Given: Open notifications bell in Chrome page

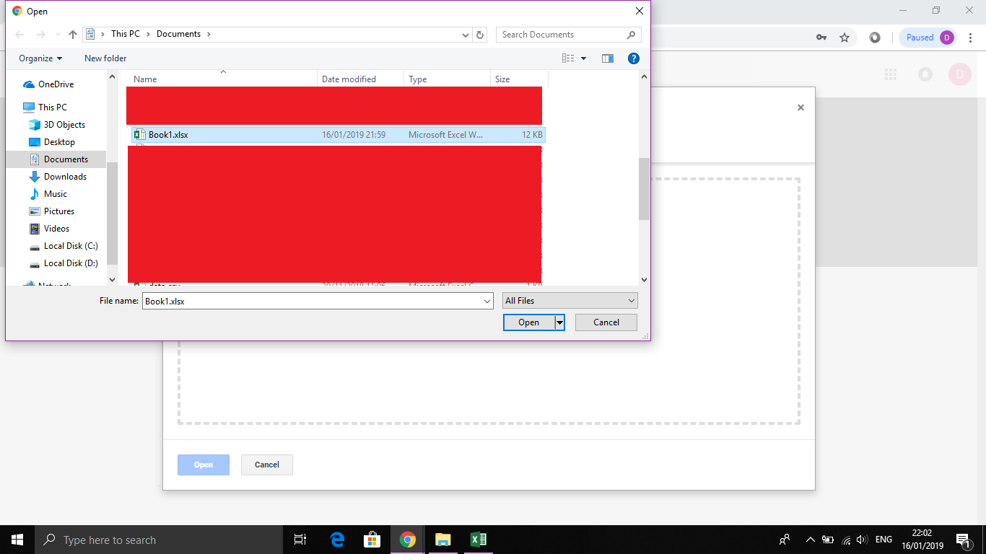Looking at the screenshot, I should point(925,74).
